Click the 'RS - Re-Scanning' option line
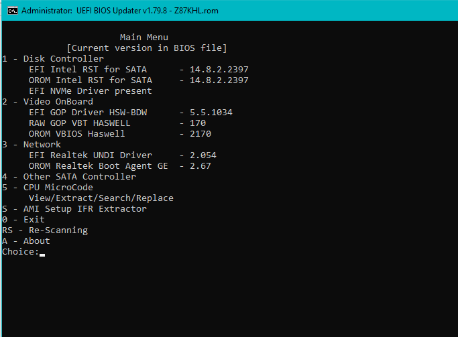This screenshot has width=458, height=337. (x=45, y=230)
